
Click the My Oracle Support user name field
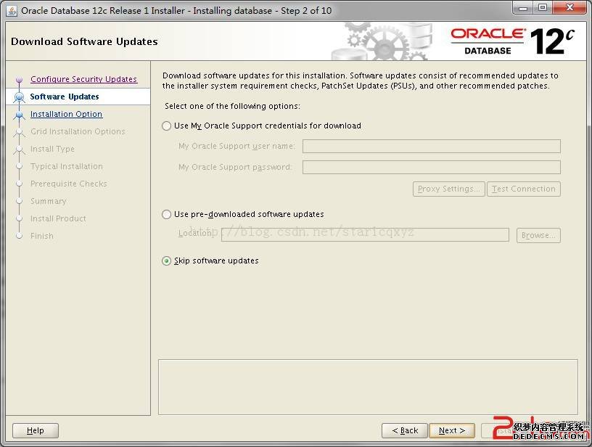(431, 147)
